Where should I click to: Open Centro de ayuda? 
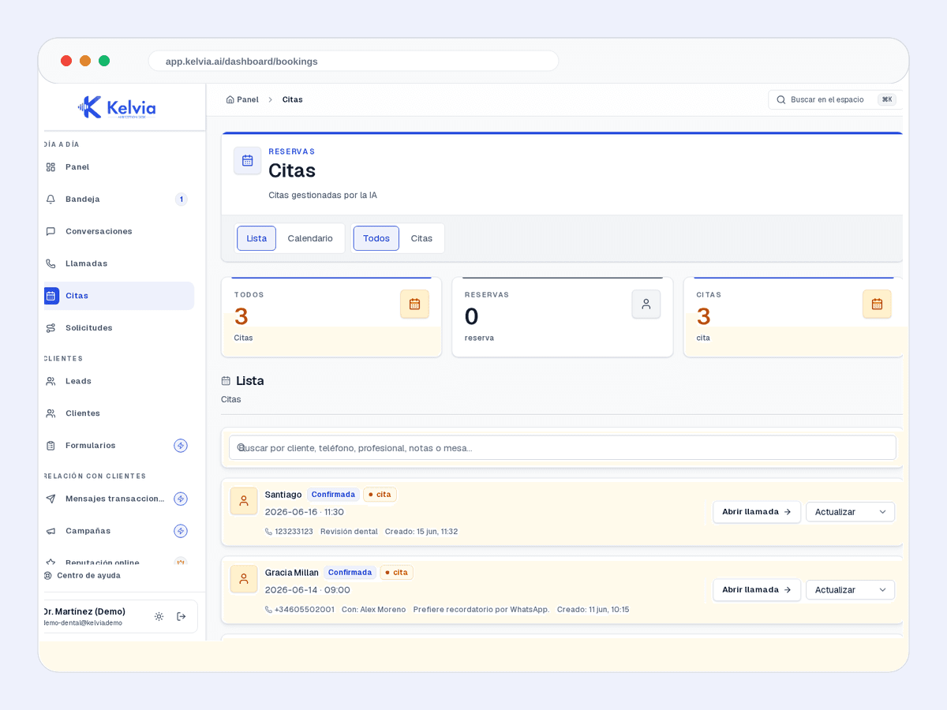[x=82, y=575]
